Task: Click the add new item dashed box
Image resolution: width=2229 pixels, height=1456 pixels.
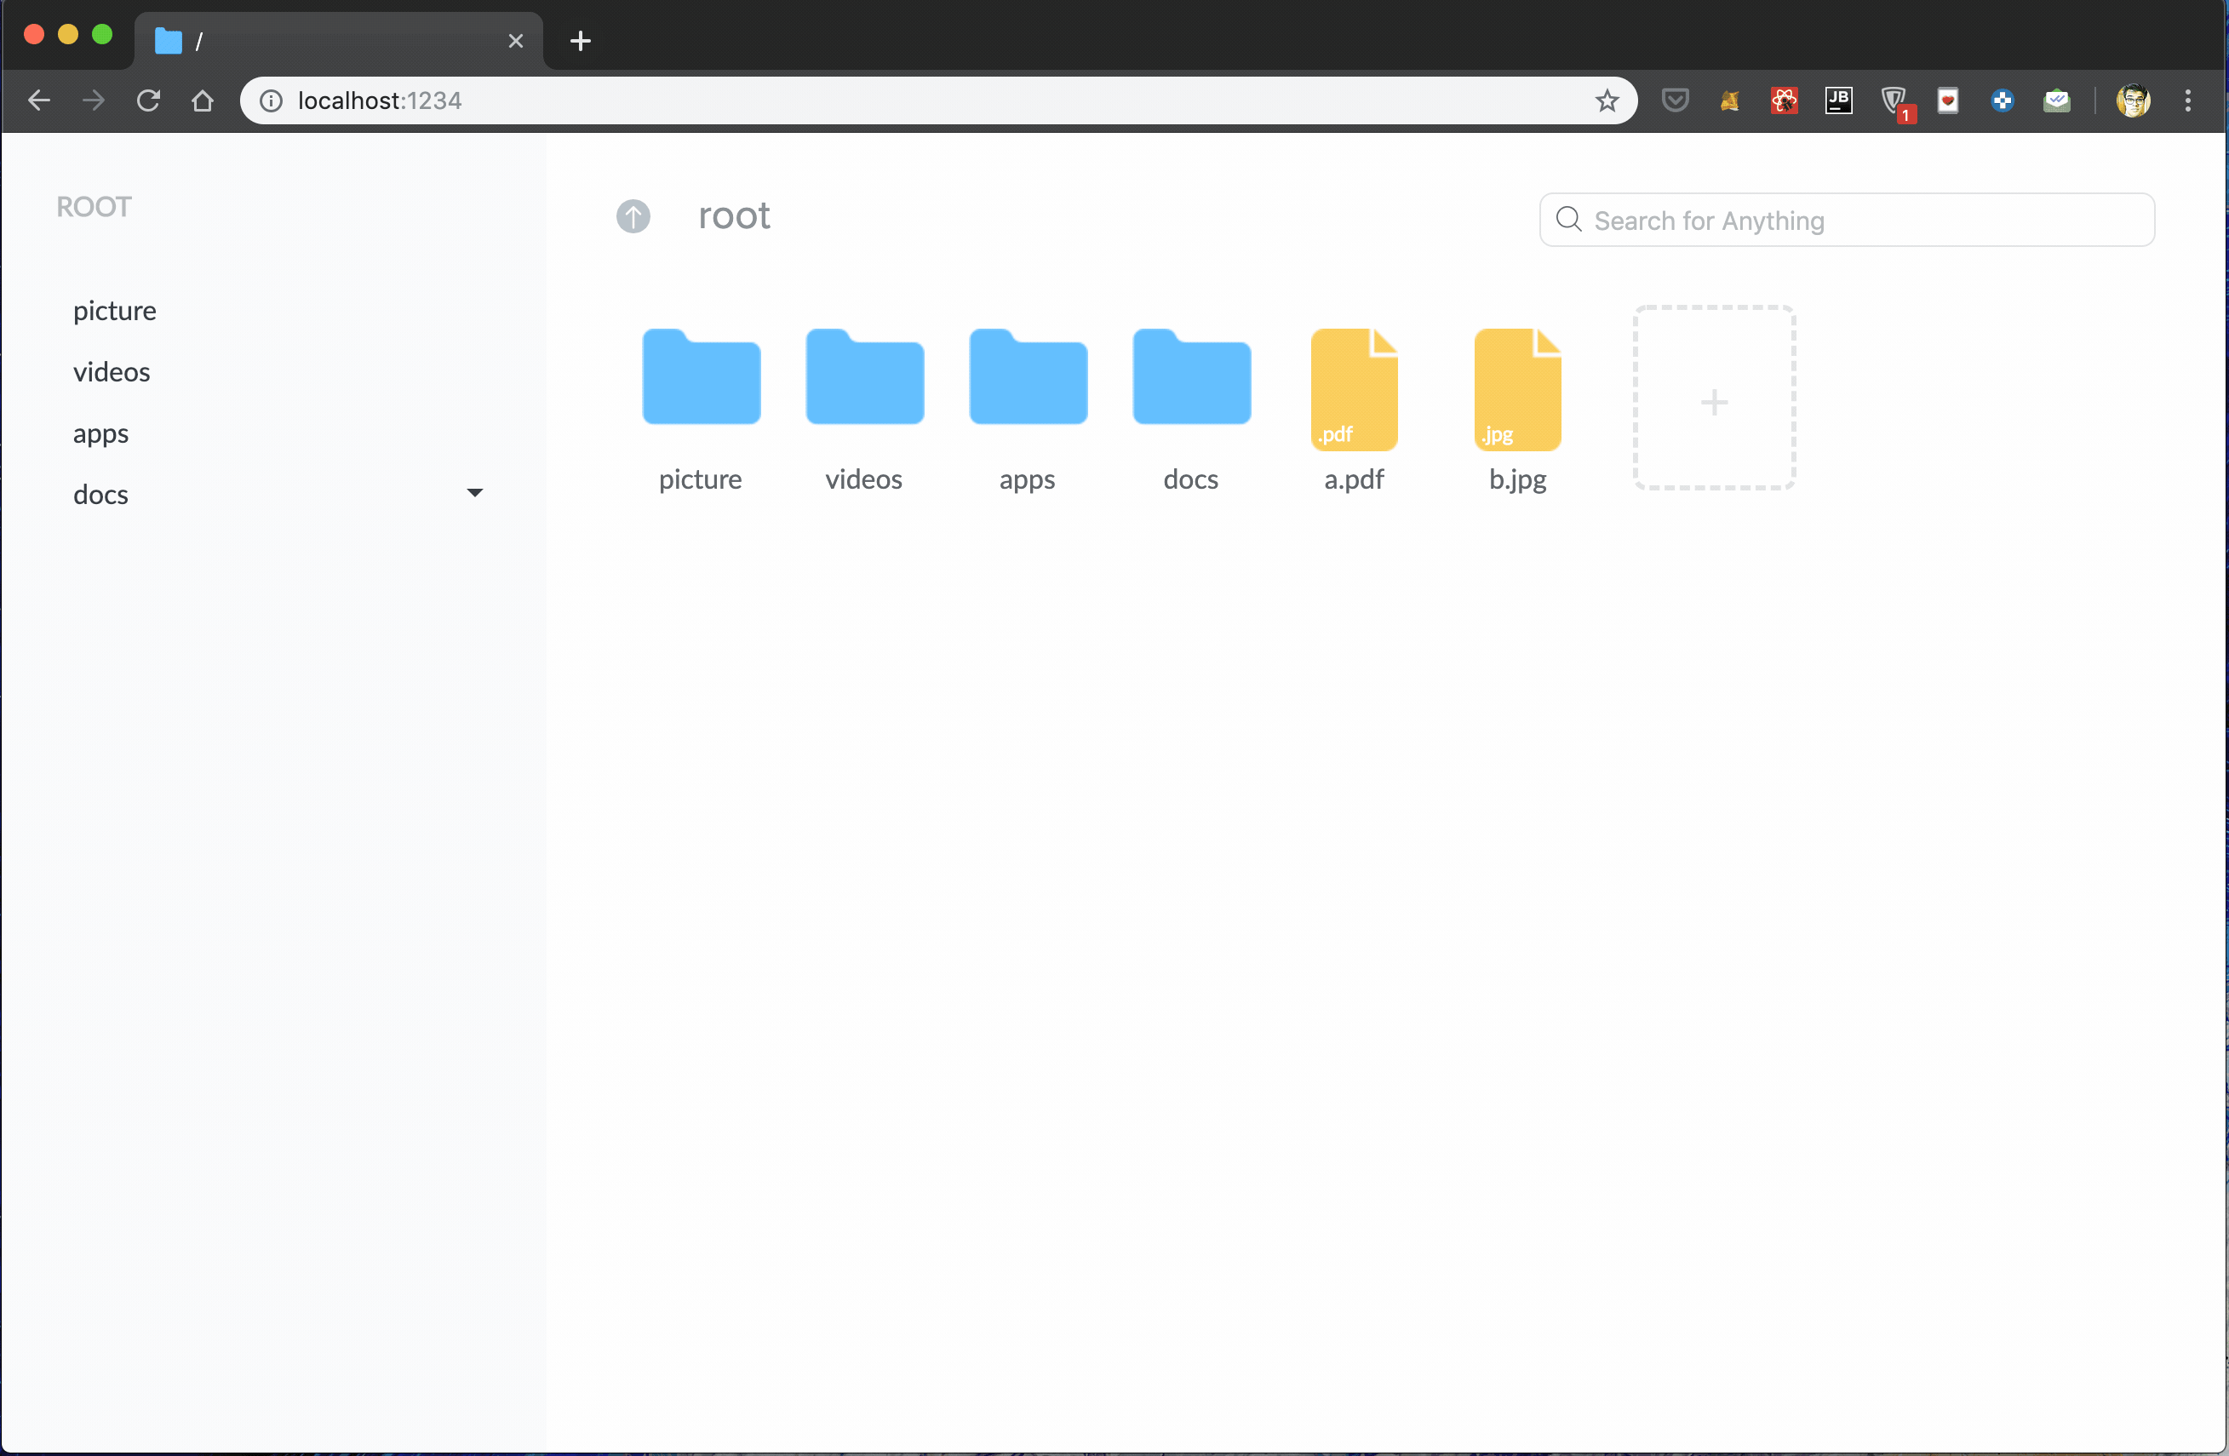Action: click(x=1712, y=399)
